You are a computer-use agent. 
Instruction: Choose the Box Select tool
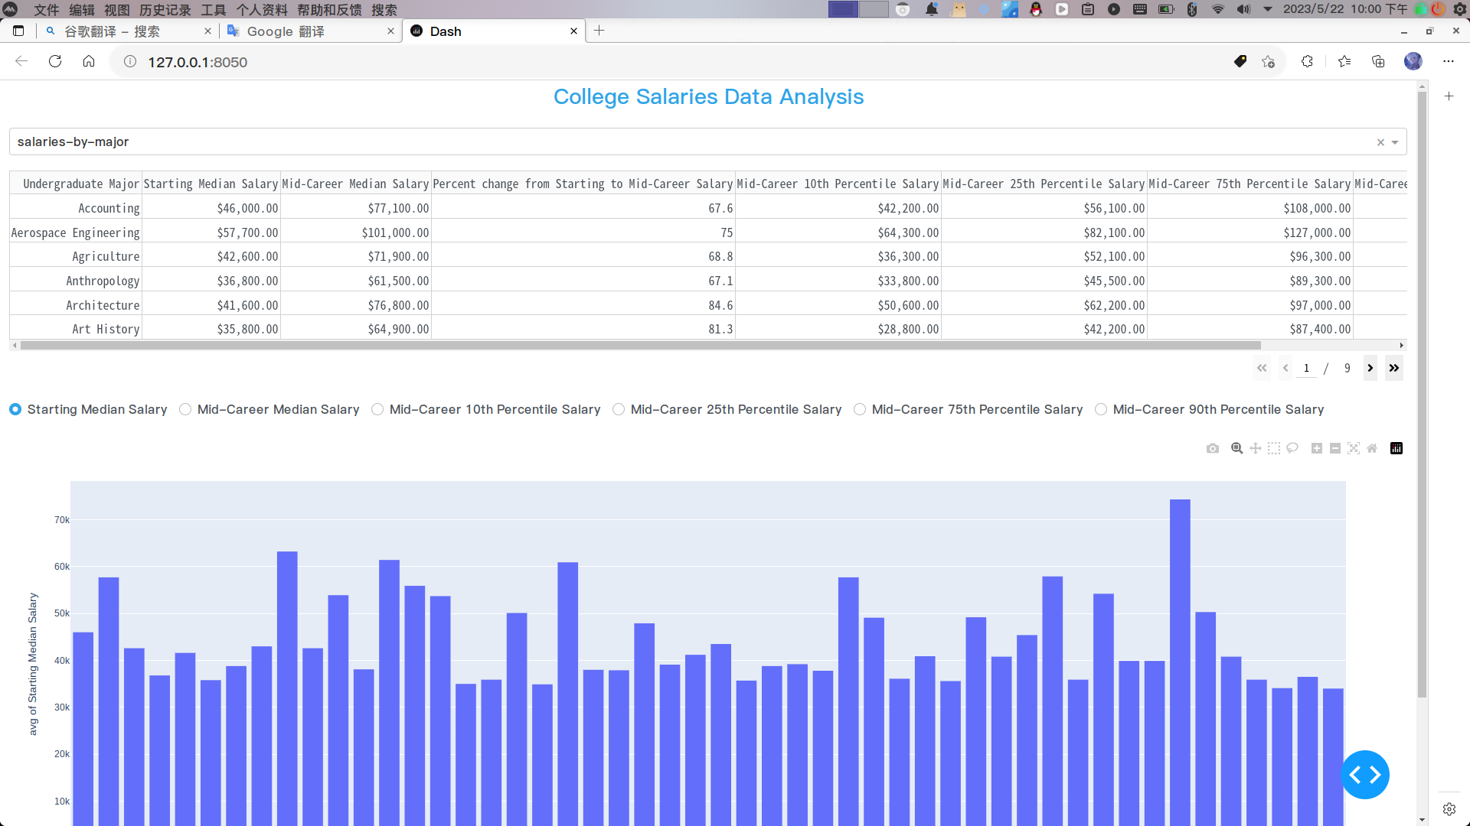click(1273, 448)
